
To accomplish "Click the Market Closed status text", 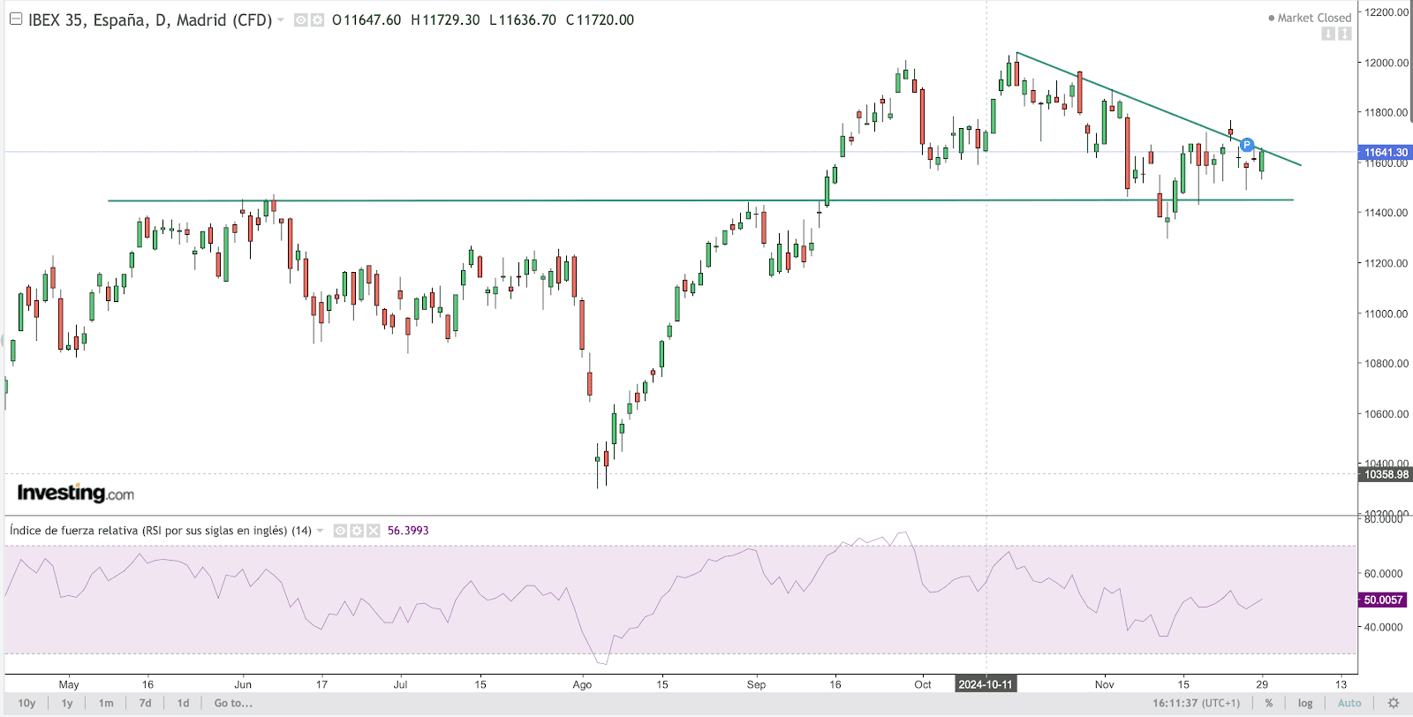I will [x=1314, y=18].
